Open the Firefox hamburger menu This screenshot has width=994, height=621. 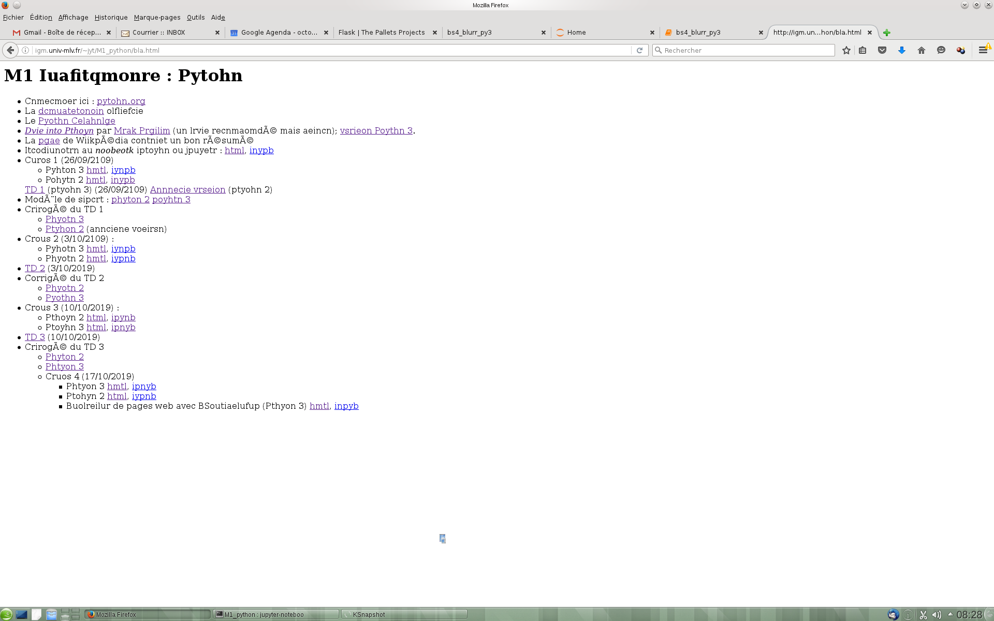[984, 50]
